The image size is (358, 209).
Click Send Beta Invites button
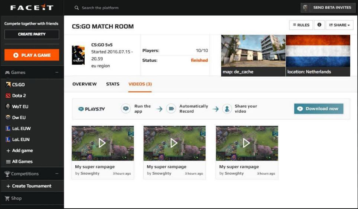(x=328, y=7)
